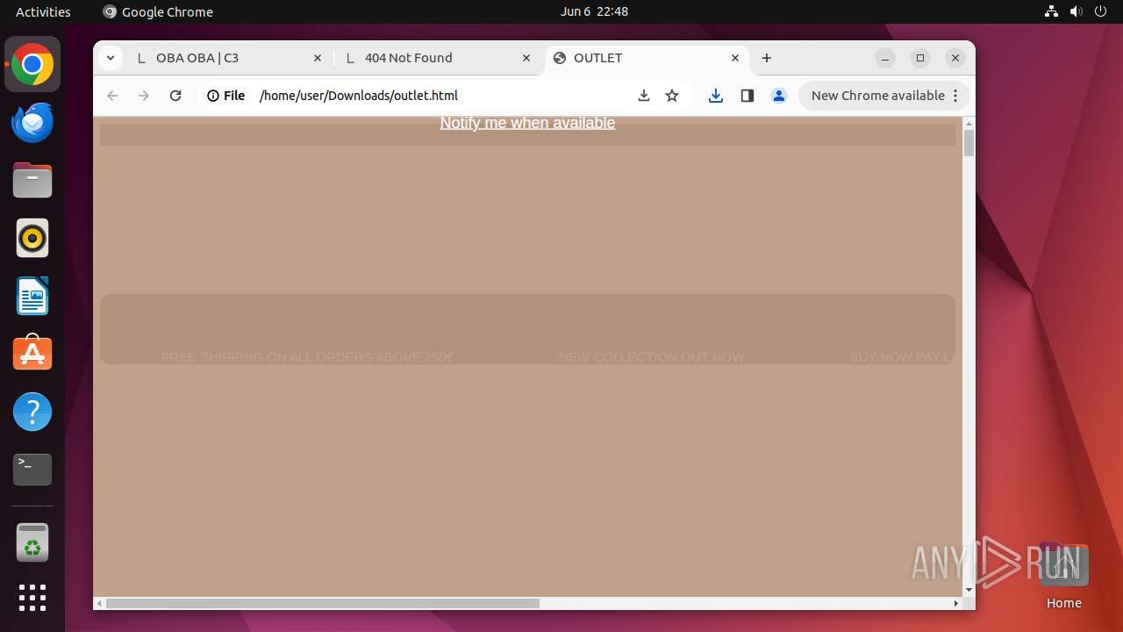Screen dimensions: 1123x632
Task: Open Google Chrome app menu in top bar
Action: point(158,11)
